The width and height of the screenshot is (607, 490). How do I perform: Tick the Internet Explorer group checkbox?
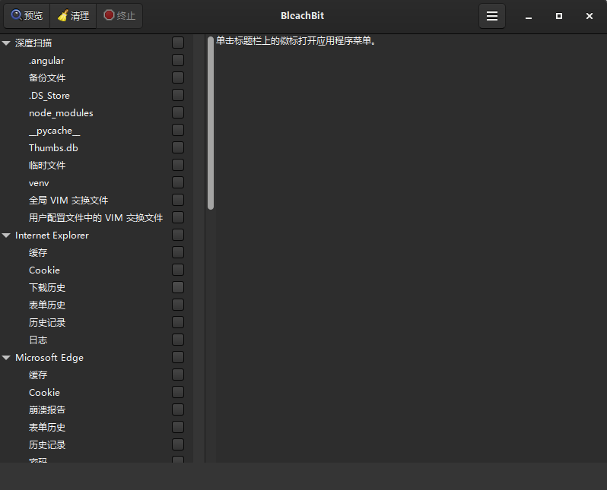(178, 236)
